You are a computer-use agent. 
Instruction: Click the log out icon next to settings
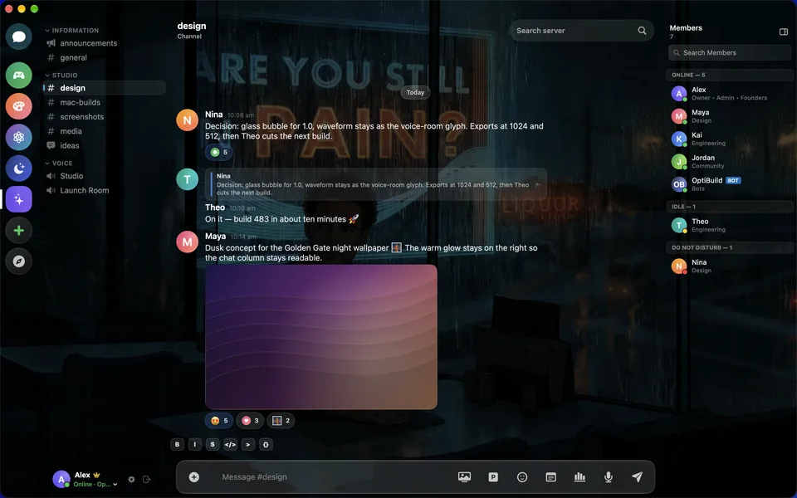click(x=147, y=479)
